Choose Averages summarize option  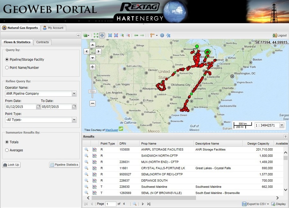pos(7,150)
